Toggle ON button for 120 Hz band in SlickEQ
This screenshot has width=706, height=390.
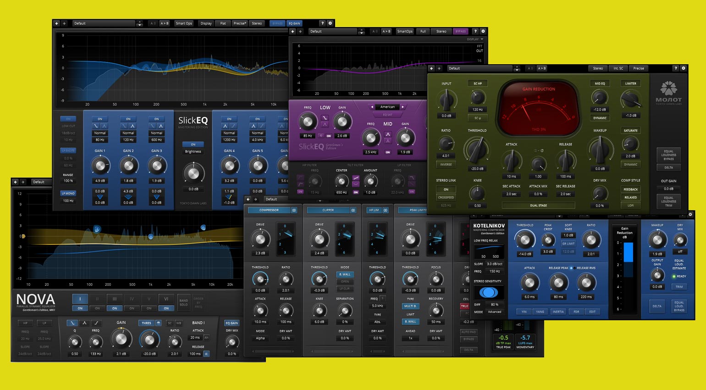pos(128,119)
